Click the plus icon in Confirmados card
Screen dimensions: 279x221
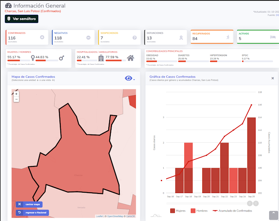(42, 37)
